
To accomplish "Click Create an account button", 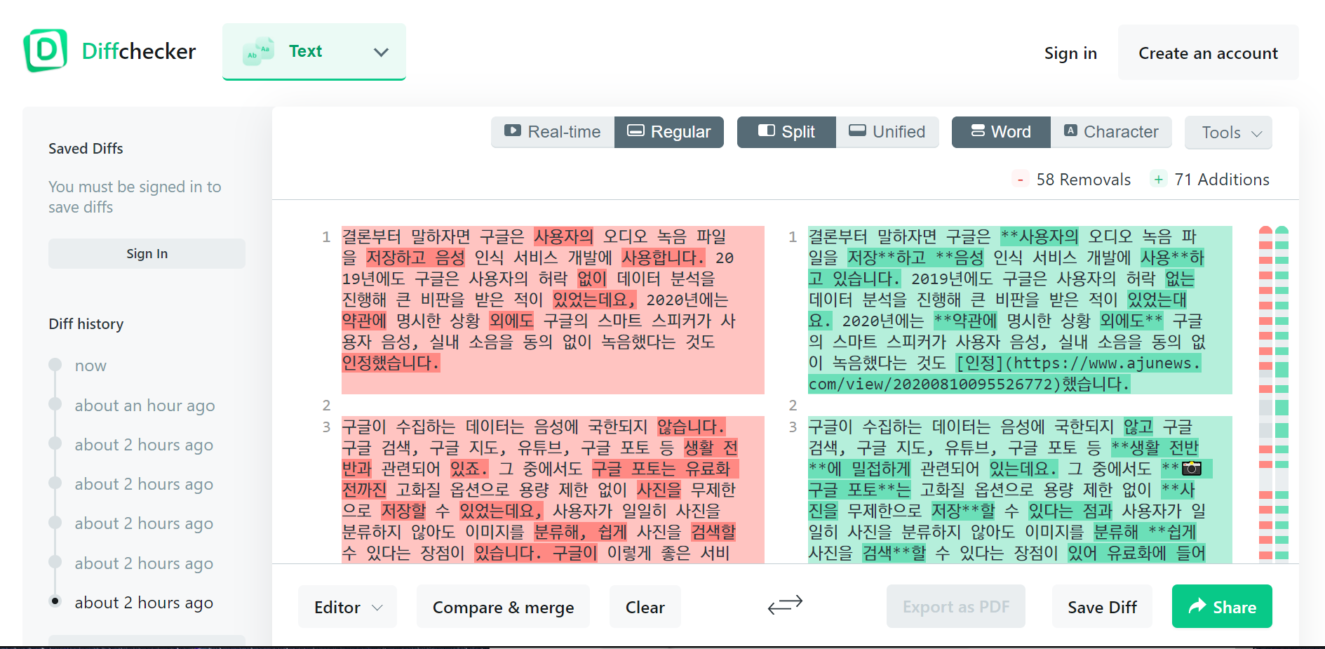I will [1208, 53].
